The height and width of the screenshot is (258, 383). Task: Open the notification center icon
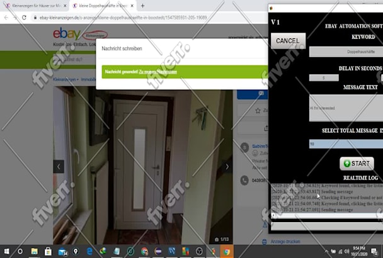[x=374, y=251]
